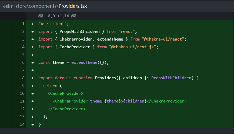
Task: Click line number 9 in the gutter
Action: [x=23, y=86]
